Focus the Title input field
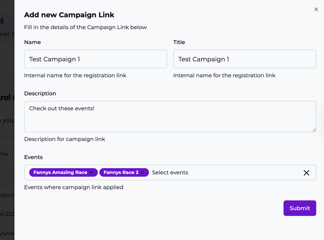The height and width of the screenshot is (240, 324). [244, 59]
